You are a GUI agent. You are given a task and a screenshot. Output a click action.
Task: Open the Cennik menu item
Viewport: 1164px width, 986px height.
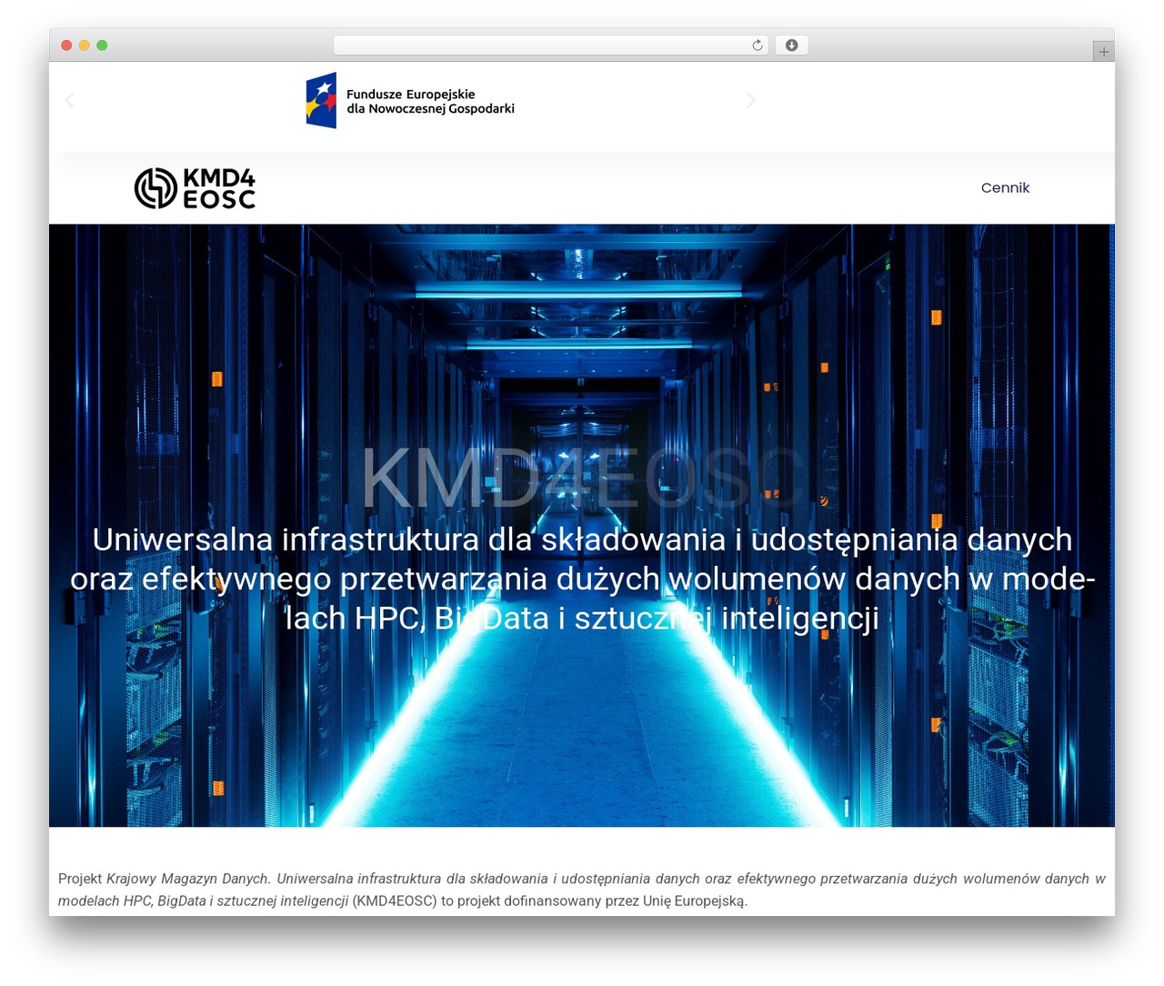1005,187
